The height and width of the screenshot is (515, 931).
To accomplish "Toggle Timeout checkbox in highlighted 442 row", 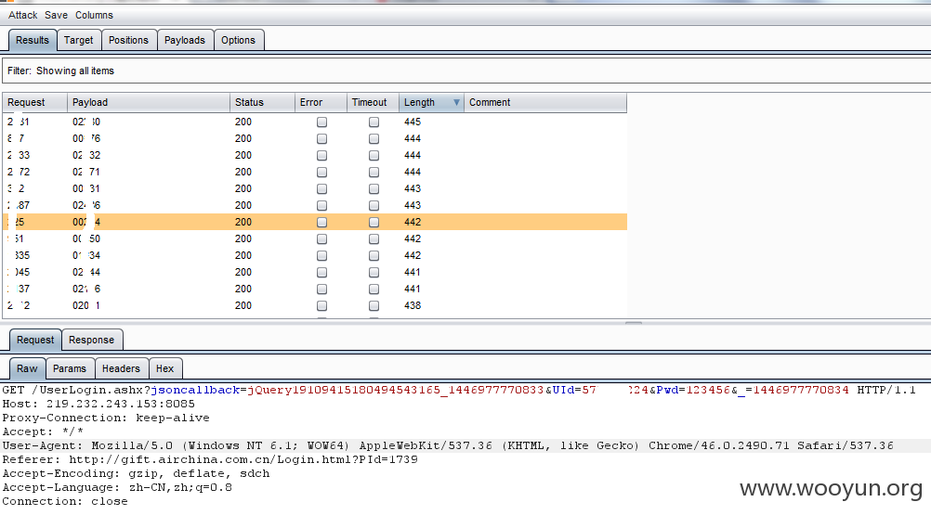I will [374, 222].
